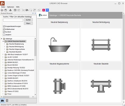Click the print toolbar icon
This screenshot has height=106, width=125.
10,10
